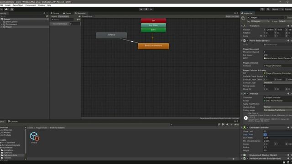The image size is (292, 164).
Task: Switch to Animator Layers tab
Action: pyautogui.click(x=54, y=16)
